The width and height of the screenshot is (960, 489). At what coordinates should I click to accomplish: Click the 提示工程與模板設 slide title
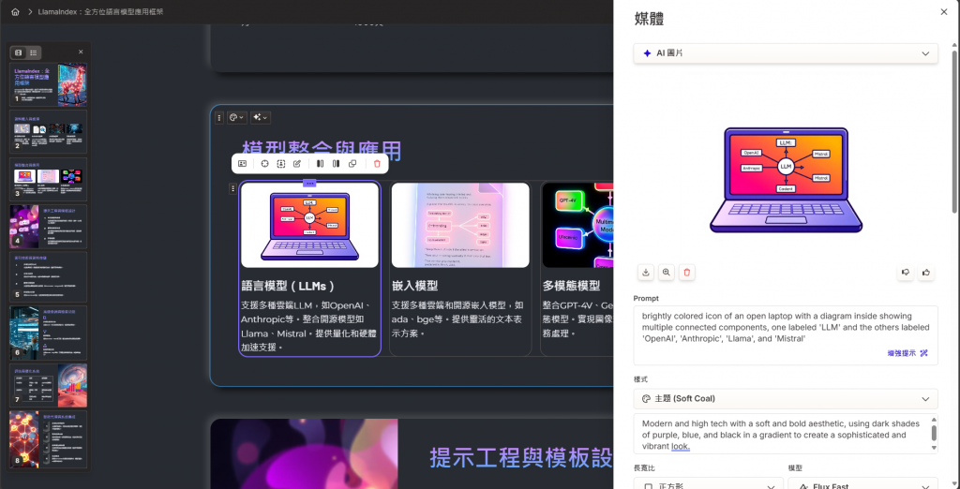520,457
